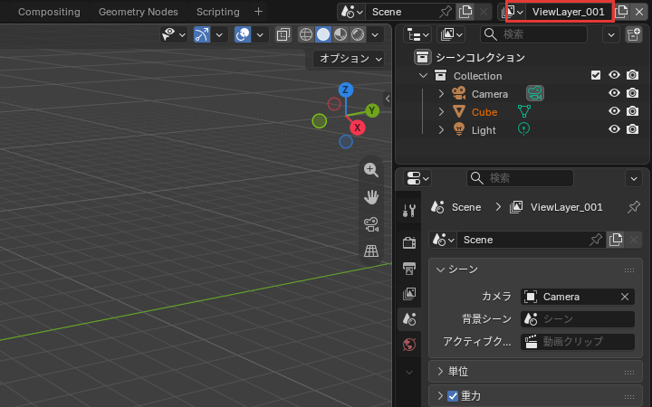Click the Scene name field in top bar
Viewport: 652px width, 407px height.
click(403, 12)
